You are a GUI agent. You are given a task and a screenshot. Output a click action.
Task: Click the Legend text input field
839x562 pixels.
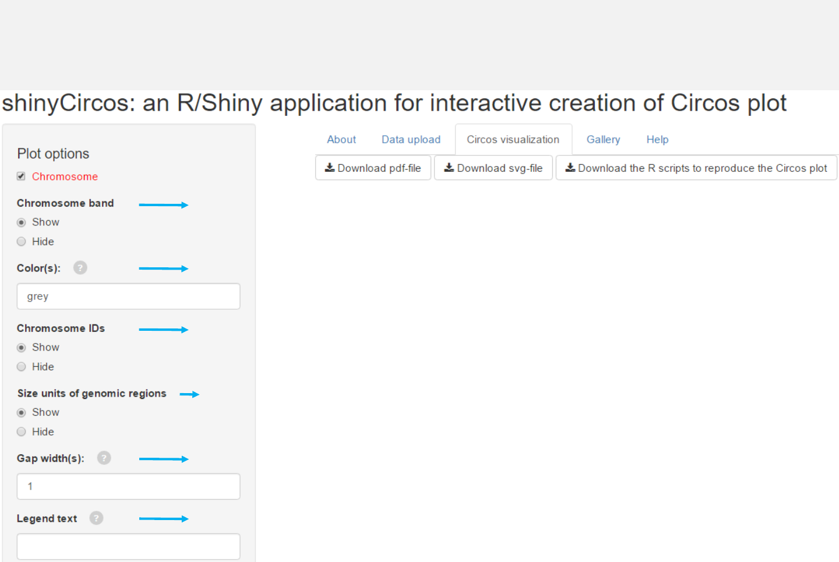(x=128, y=547)
